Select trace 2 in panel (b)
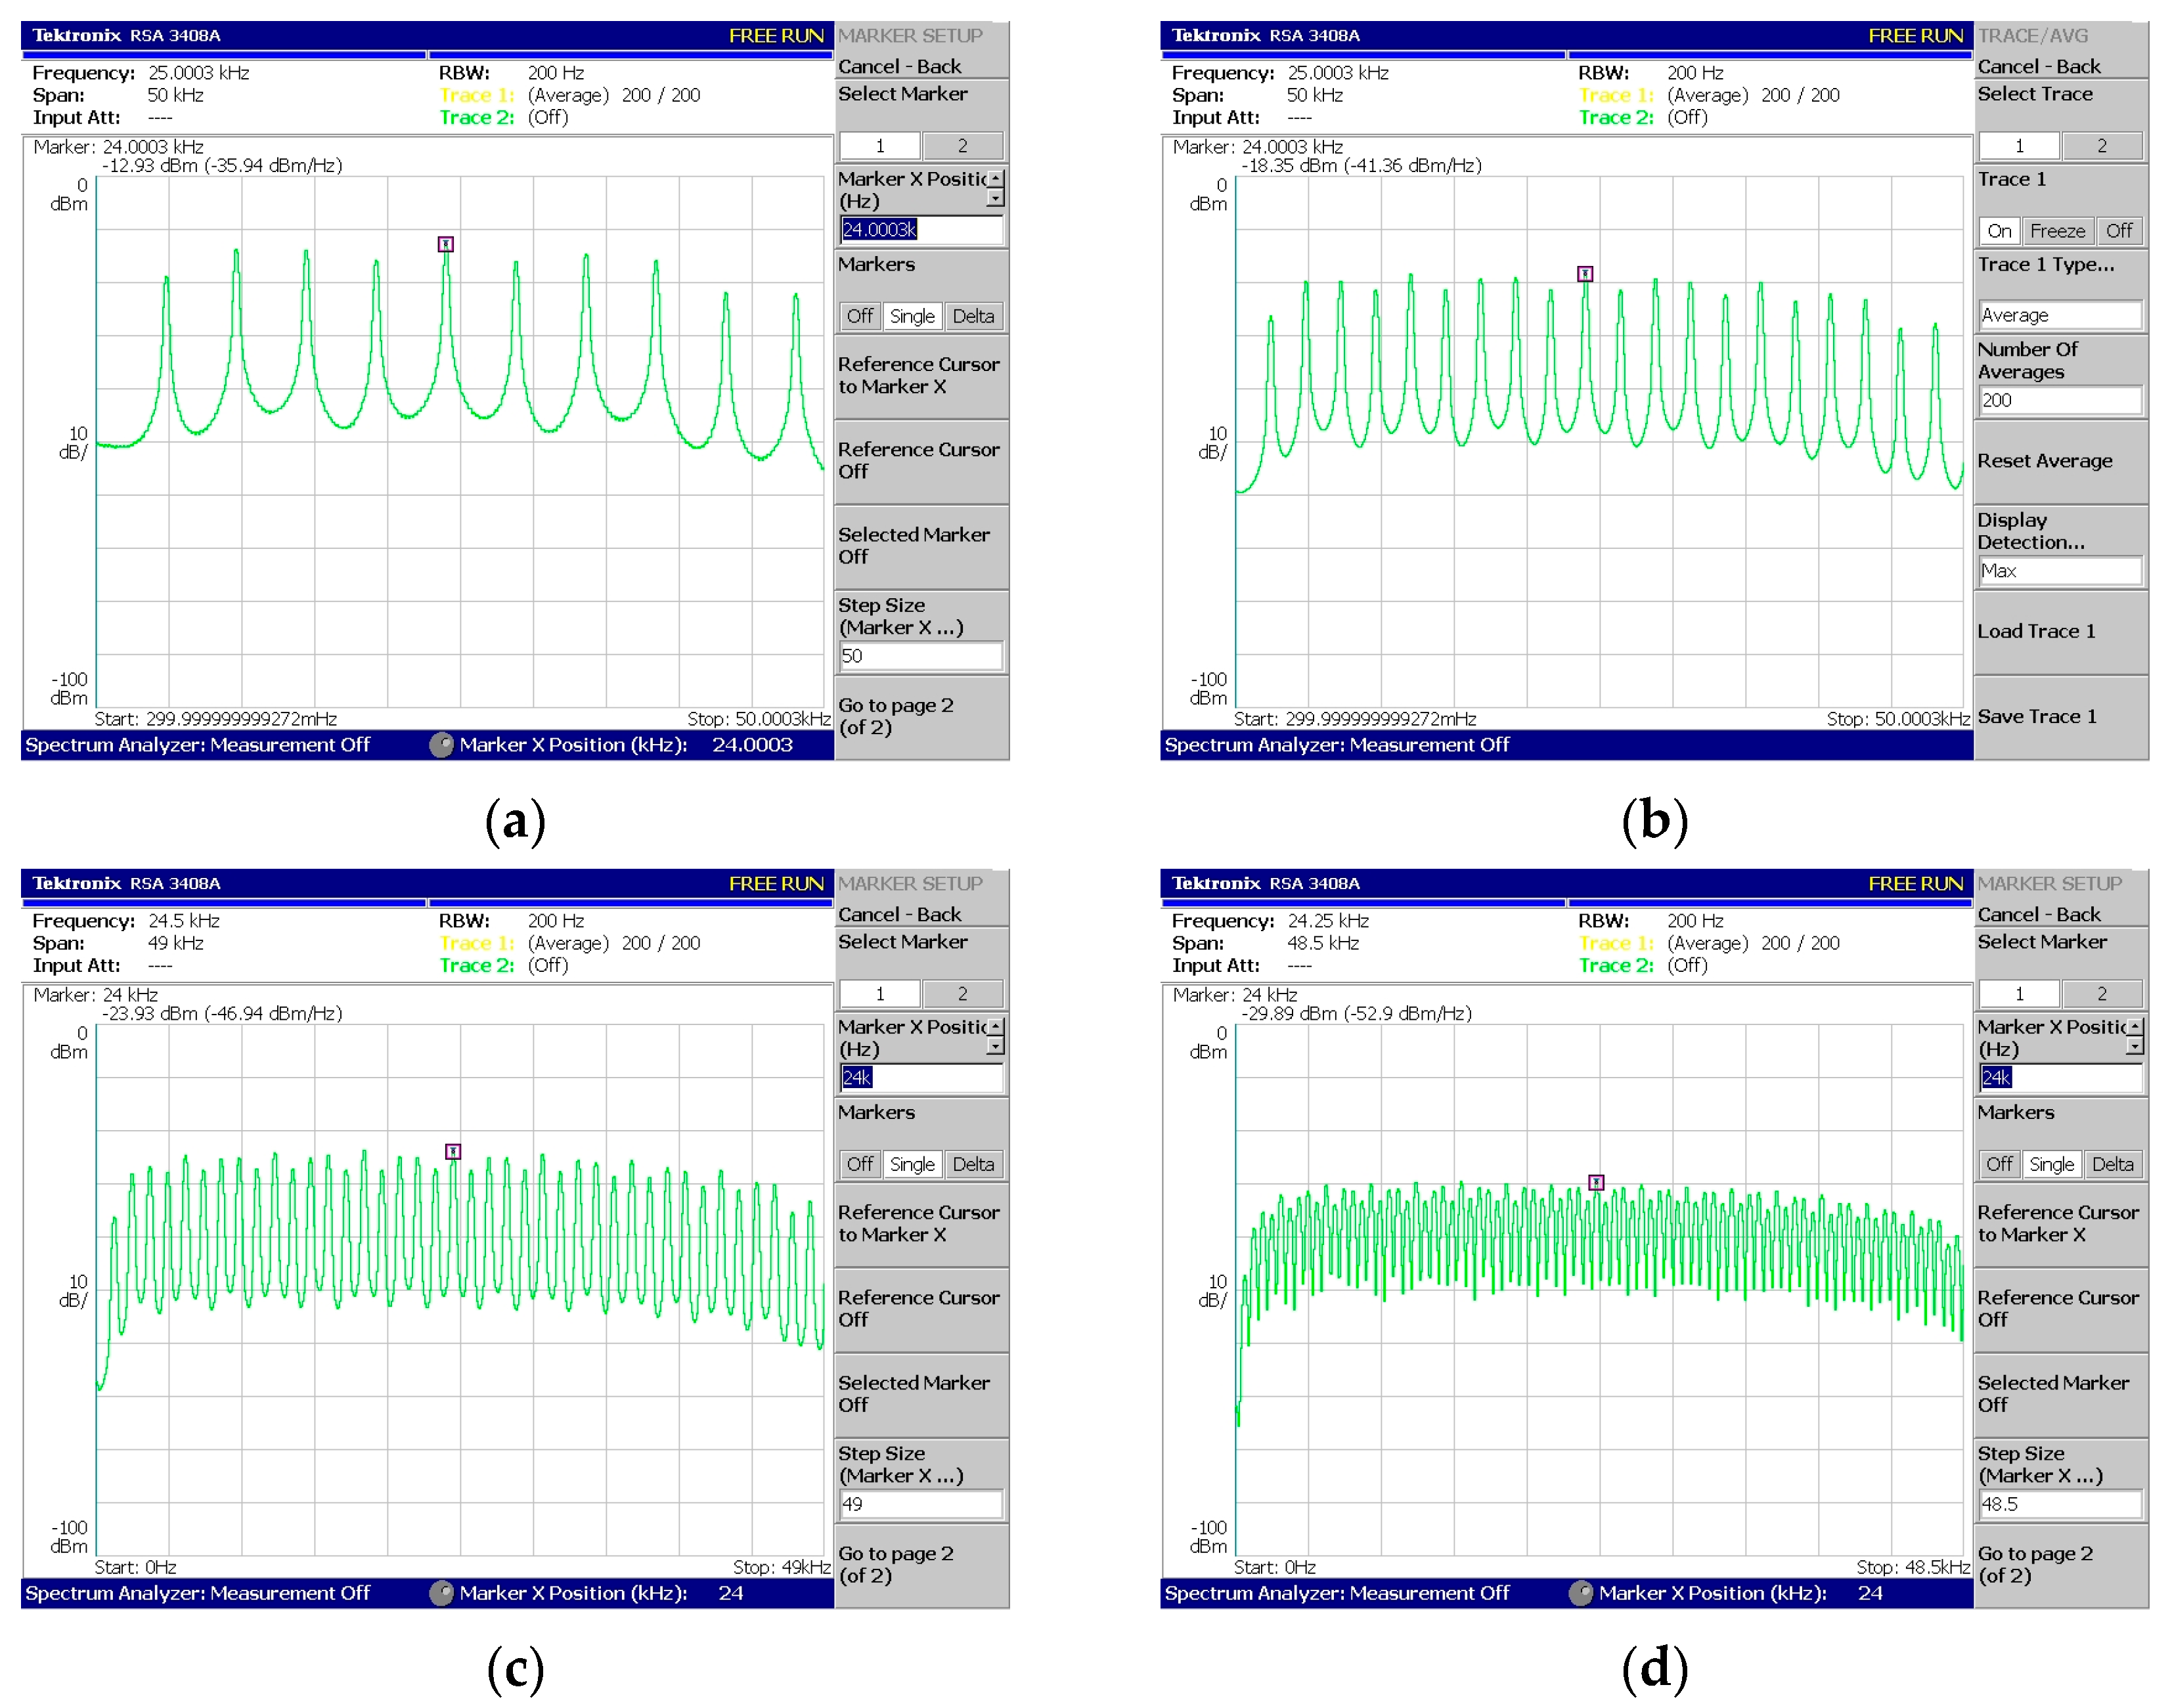This screenshot has height=1708, width=2170. point(2102,146)
